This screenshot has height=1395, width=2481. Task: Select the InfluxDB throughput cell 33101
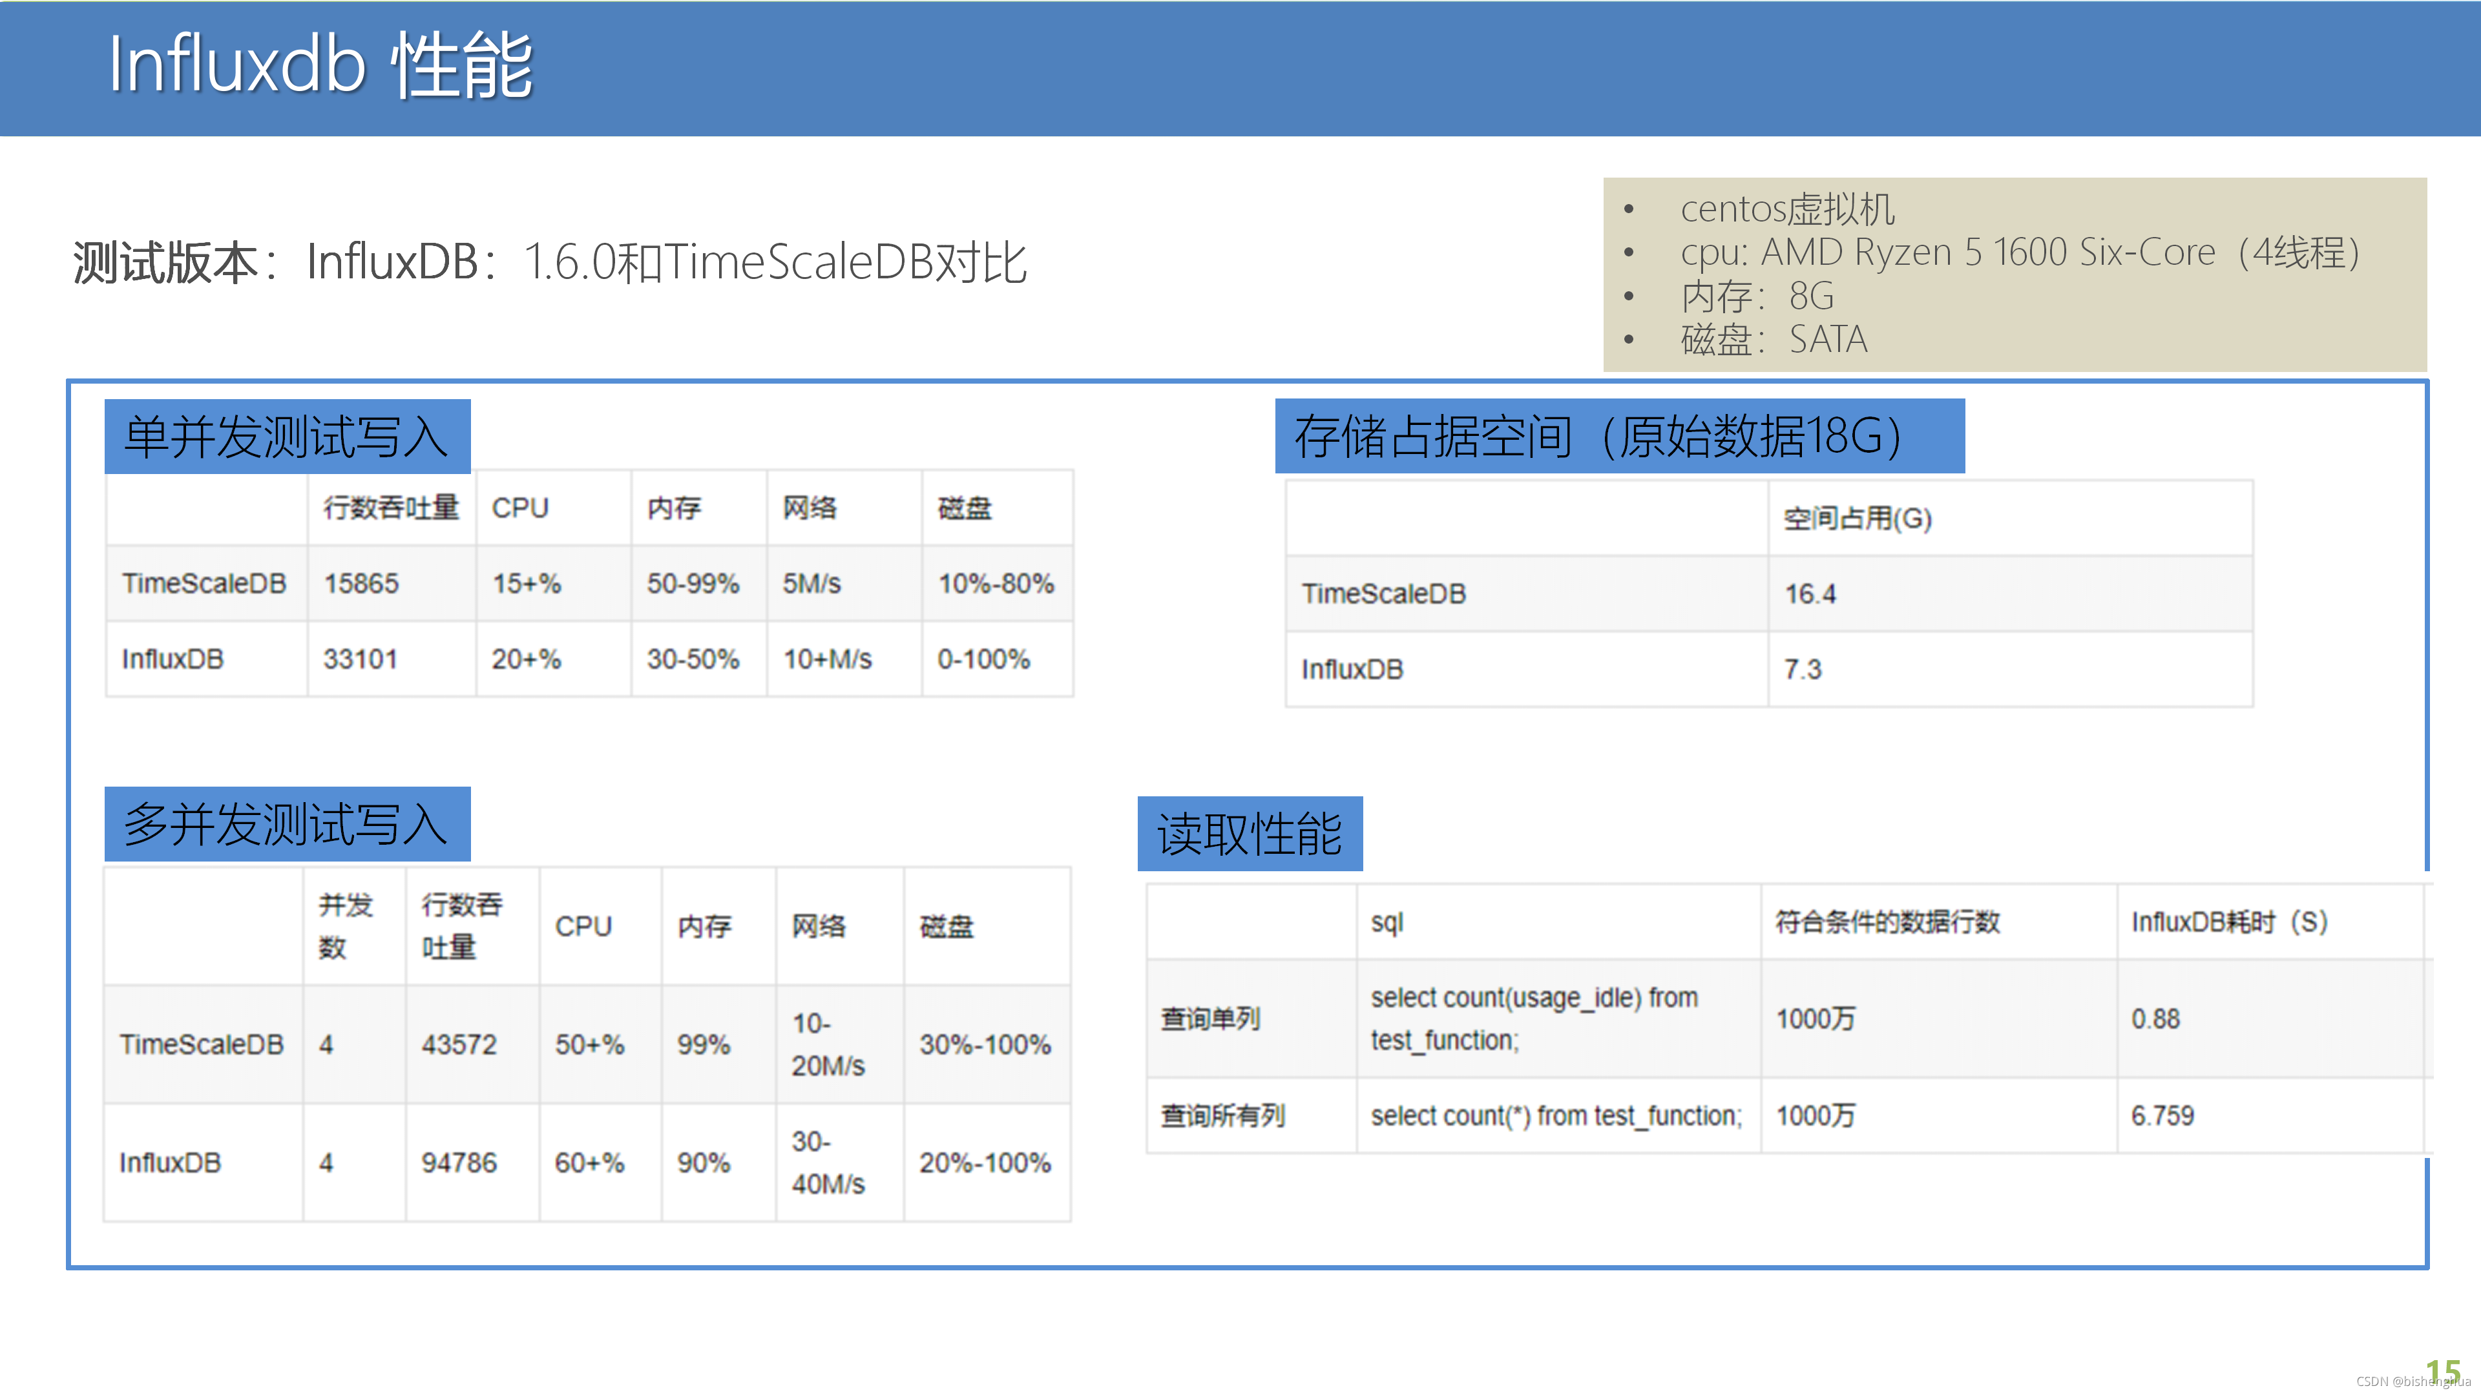[x=361, y=659]
